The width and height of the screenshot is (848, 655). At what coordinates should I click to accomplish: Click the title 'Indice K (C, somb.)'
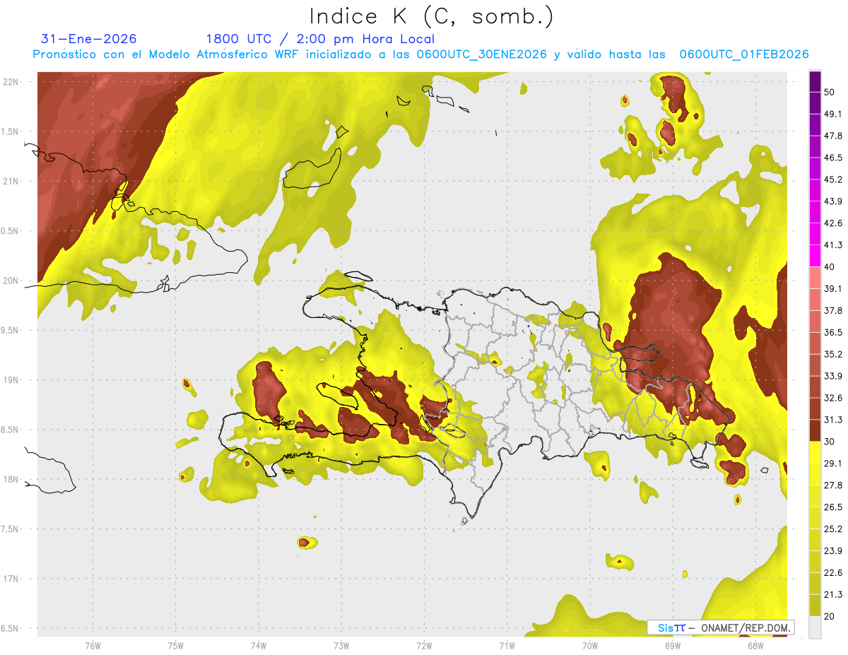432,16
